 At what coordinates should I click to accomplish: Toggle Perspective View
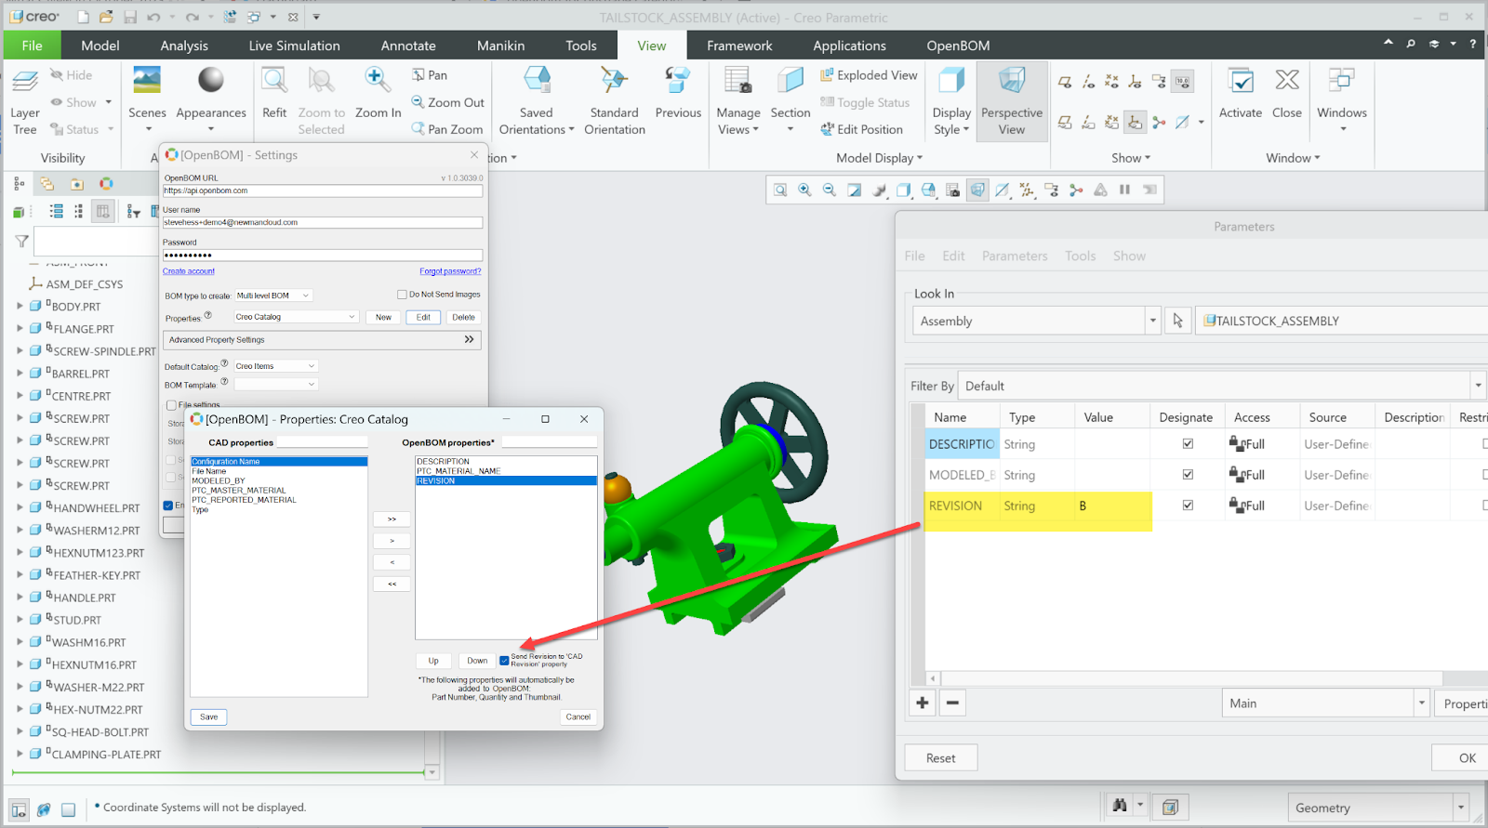[1012, 100]
